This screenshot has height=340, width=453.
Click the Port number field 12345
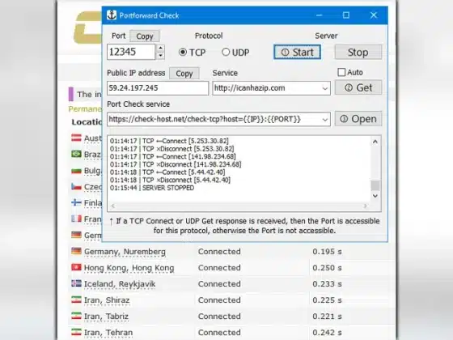tap(131, 52)
